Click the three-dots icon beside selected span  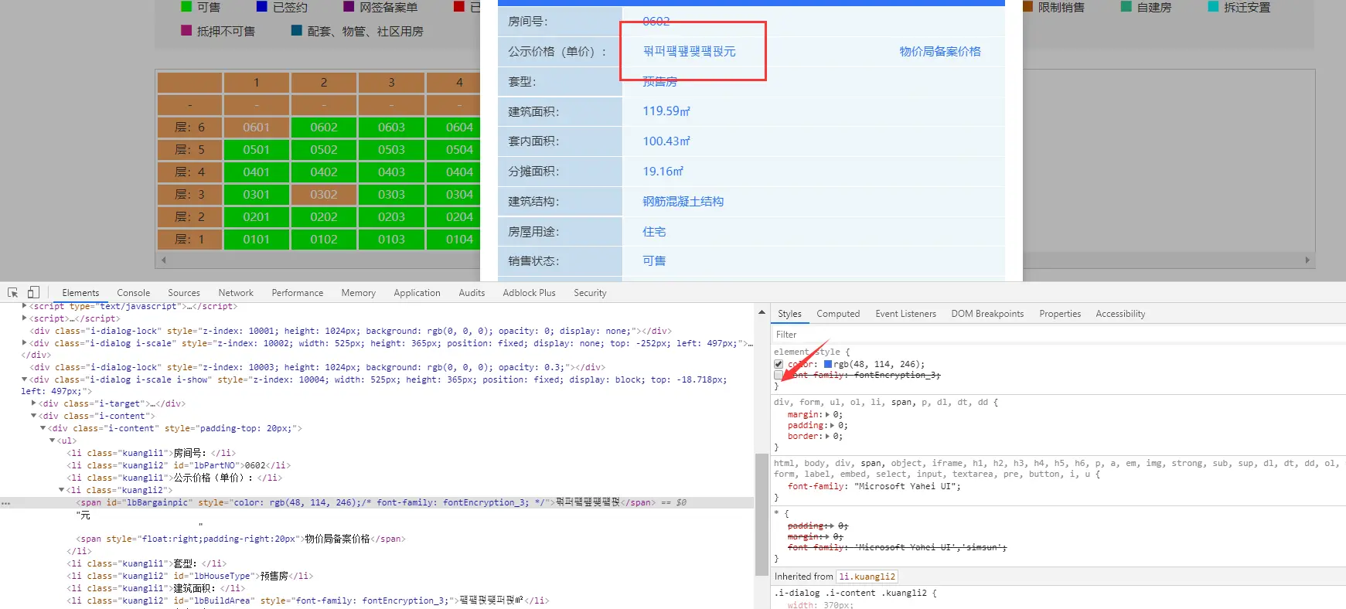(x=5, y=503)
